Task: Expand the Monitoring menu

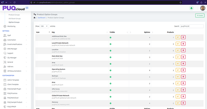Action: [x=15, y=26]
